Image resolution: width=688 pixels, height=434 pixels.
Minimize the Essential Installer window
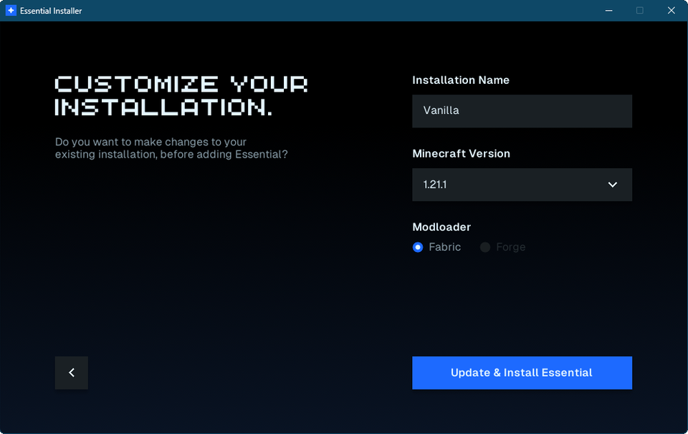608,11
